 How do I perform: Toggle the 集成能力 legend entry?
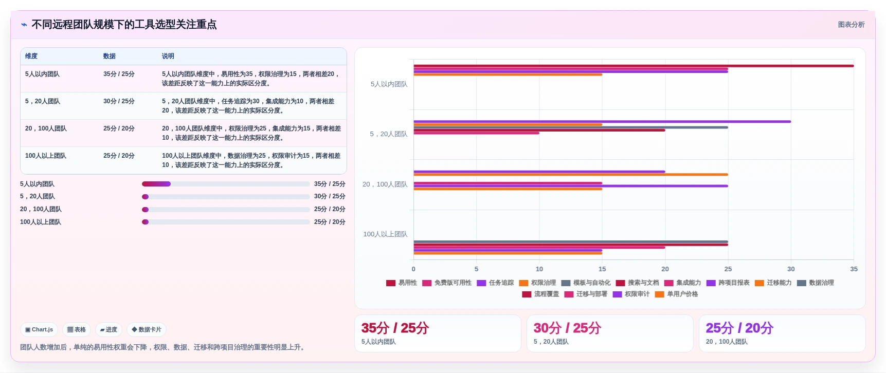coord(682,283)
